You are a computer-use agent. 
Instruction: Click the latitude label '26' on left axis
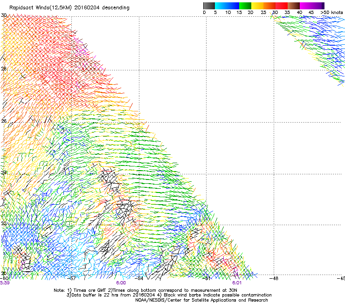pos(4,121)
